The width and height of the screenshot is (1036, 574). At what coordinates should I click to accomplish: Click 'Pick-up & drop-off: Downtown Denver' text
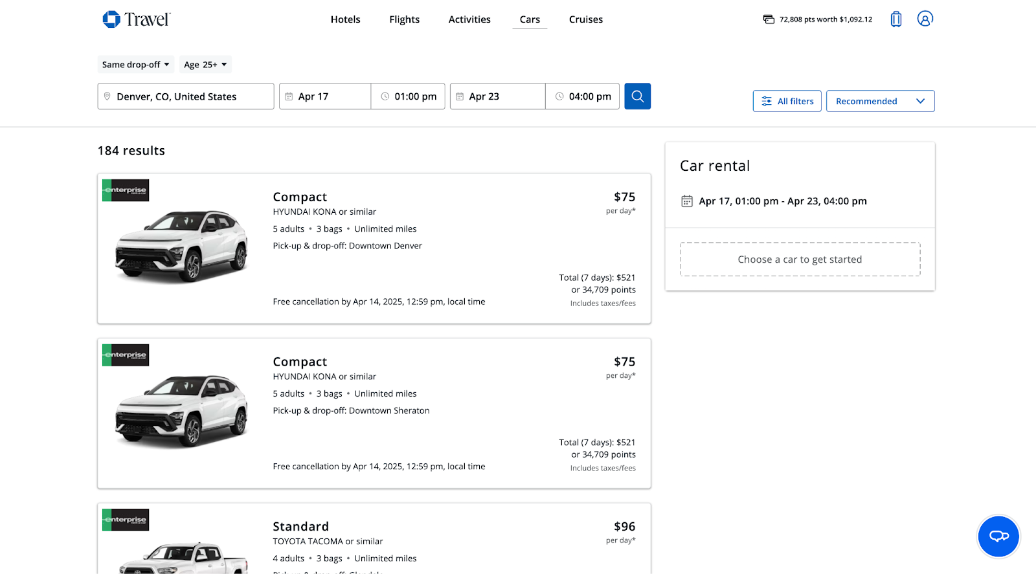347,246
